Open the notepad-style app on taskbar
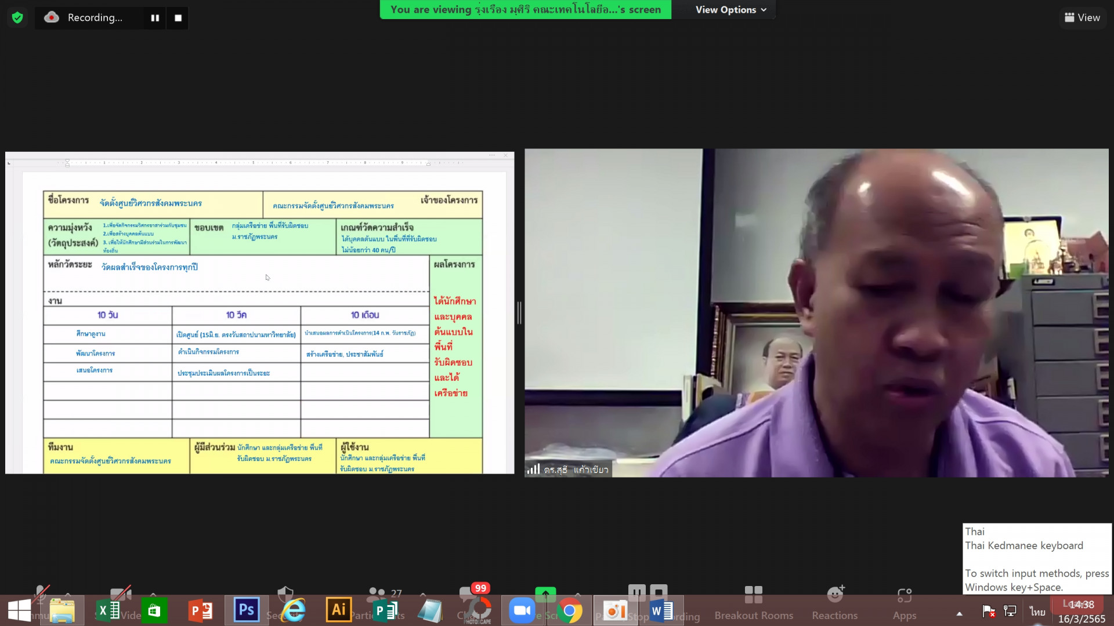The height and width of the screenshot is (626, 1114). coord(431,610)
